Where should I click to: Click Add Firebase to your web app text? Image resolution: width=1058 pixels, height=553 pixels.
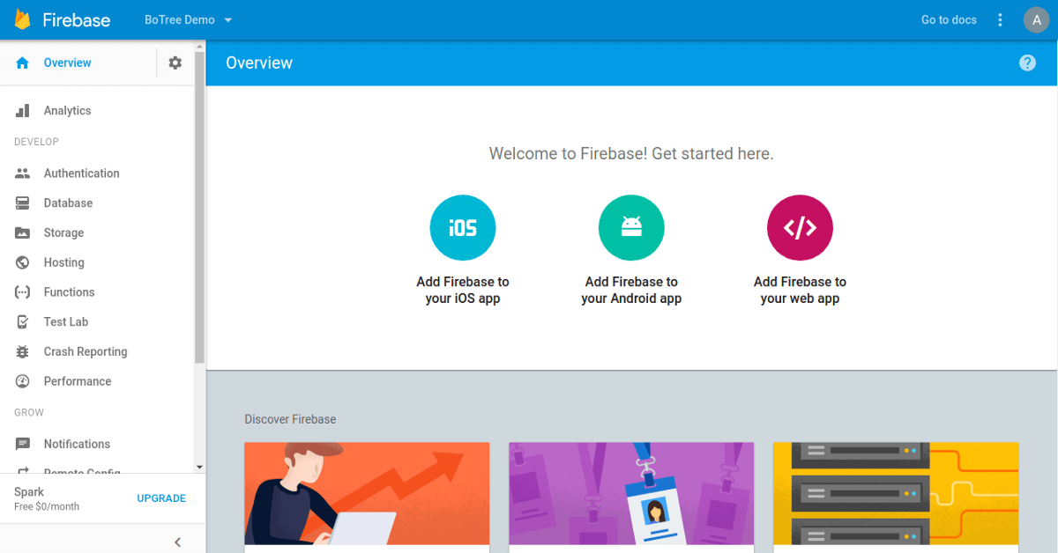coord(800,291)
